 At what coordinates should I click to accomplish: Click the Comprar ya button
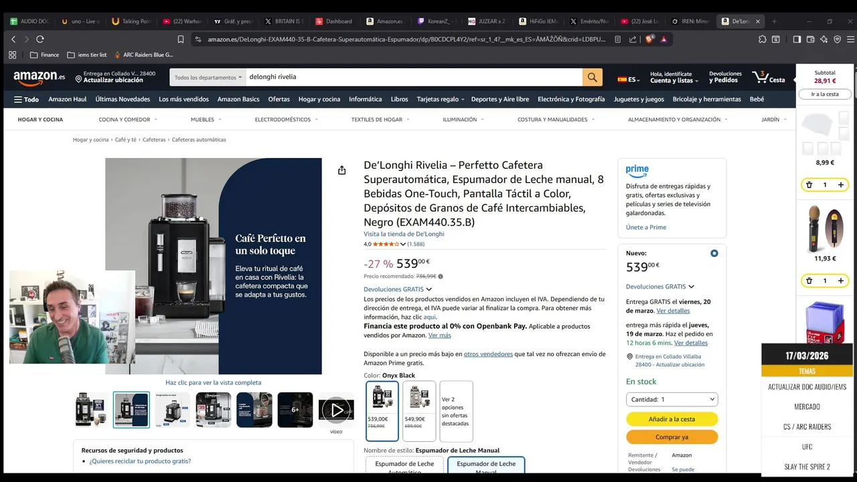click(x=672, y=437)
